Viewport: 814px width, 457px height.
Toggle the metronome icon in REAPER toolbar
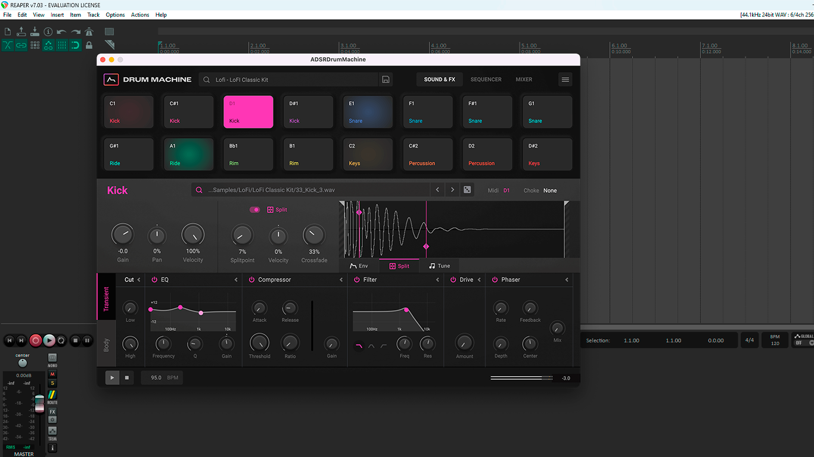point(89,32)
